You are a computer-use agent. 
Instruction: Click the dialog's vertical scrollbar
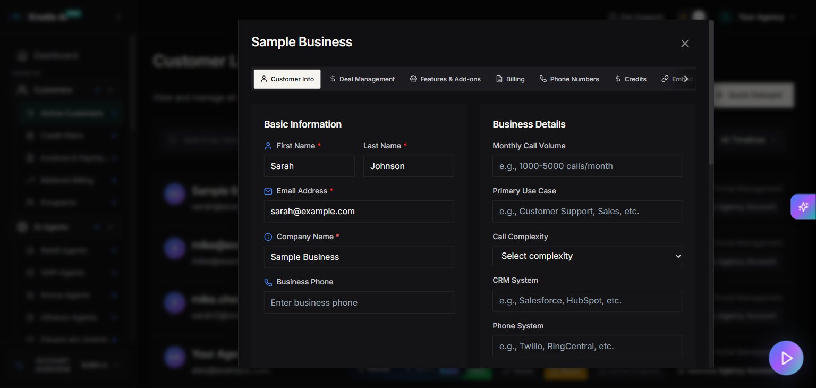711,92
